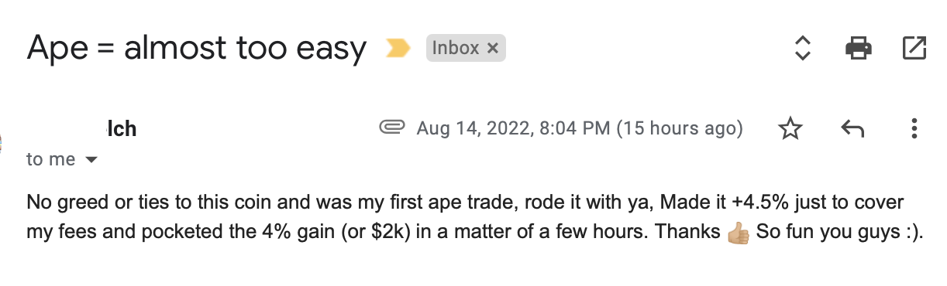The image size is (947, 286).
Task: Click the sender avatar at left edge
Action: 2,143
